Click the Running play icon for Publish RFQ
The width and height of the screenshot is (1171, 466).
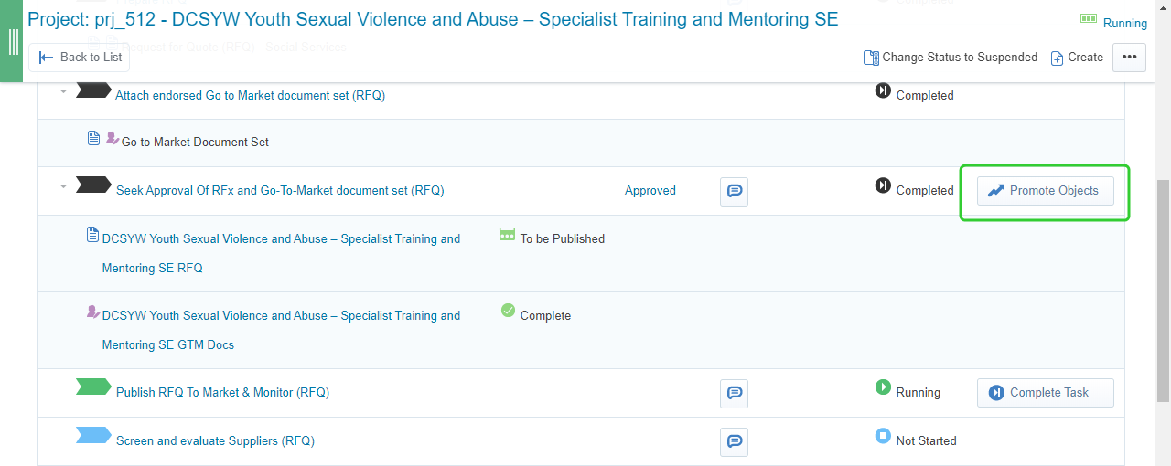[x=883, y=387]
